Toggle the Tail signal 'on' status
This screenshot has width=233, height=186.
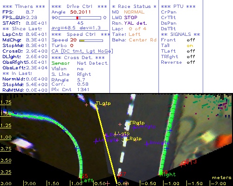pos(190,46)
